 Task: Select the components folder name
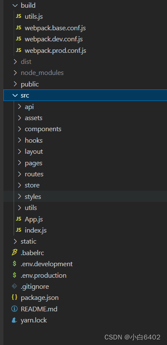coord(43,129)
